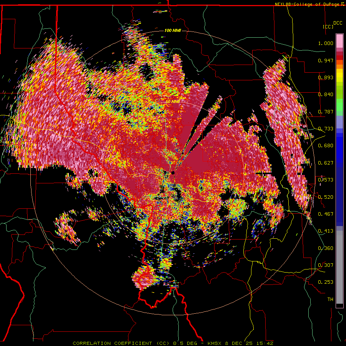Select the 0.253 legend value
346x346 pixels.
(326, 282)
